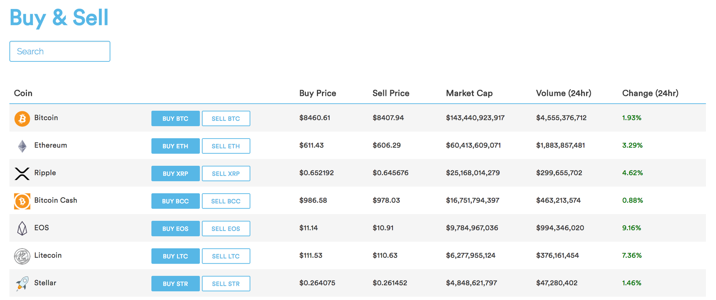Select the Bitcoin Cash name text
This screenshot has width=716, height=300.
coord(56,200)
